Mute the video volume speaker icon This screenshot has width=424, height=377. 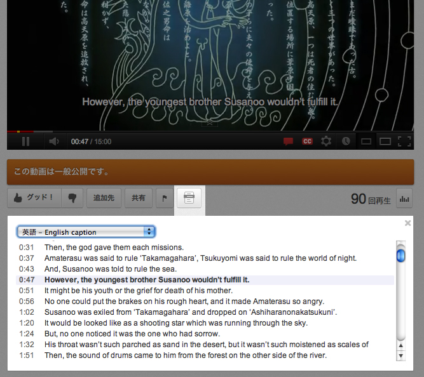point(54,142)
